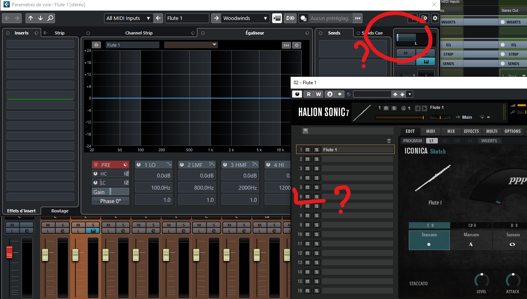This screenshot has height=299, width=527.
Task: Toggle the 3 HMF band power
Action: click(225, 165)
